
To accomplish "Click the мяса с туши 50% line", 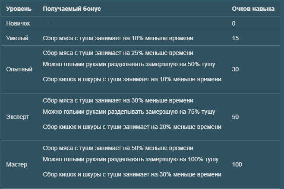I will [118, 148].
